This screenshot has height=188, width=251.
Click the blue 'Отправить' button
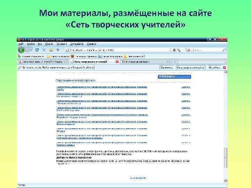point(175,77)
